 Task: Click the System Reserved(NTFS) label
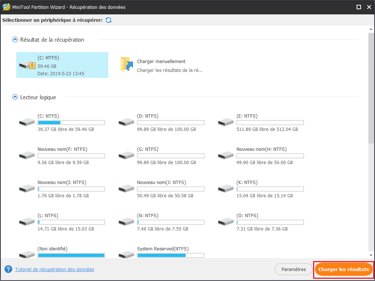(162, 249)
